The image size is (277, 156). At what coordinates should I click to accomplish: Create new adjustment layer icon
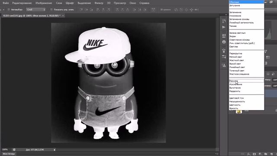[x=260, y=154]
